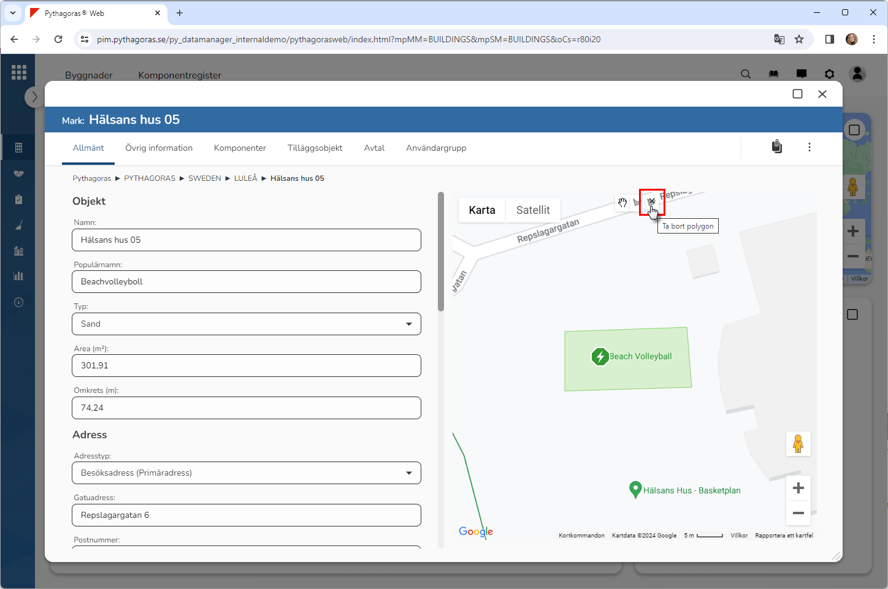Open the Adresstyp dropdown
This screenshot has height=589, width=888.
pos(247,473)
